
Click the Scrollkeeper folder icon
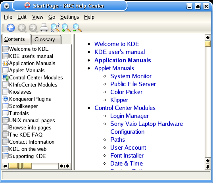pyautogui.click(x=6, y=106)
